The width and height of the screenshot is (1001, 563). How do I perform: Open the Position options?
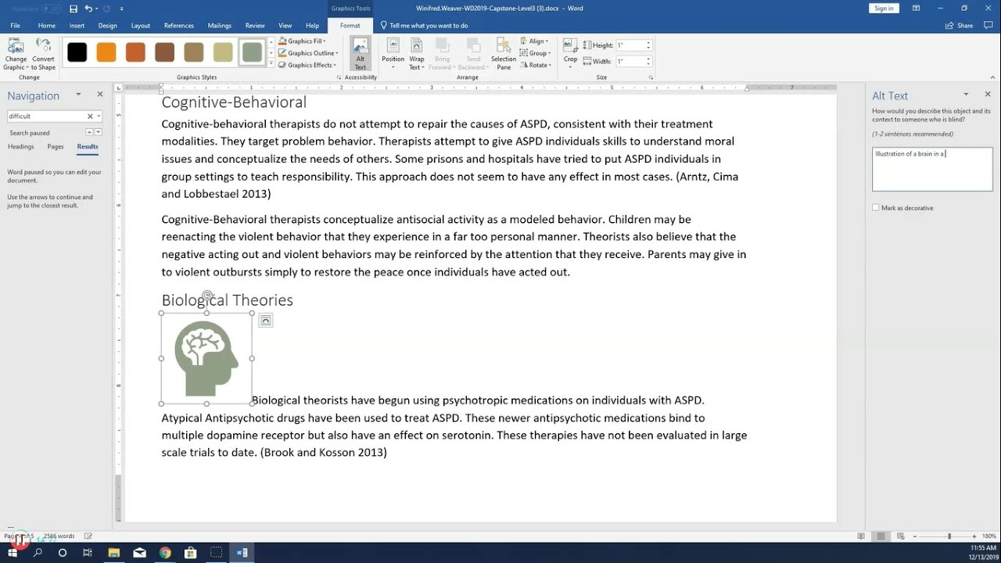(393, 54)
